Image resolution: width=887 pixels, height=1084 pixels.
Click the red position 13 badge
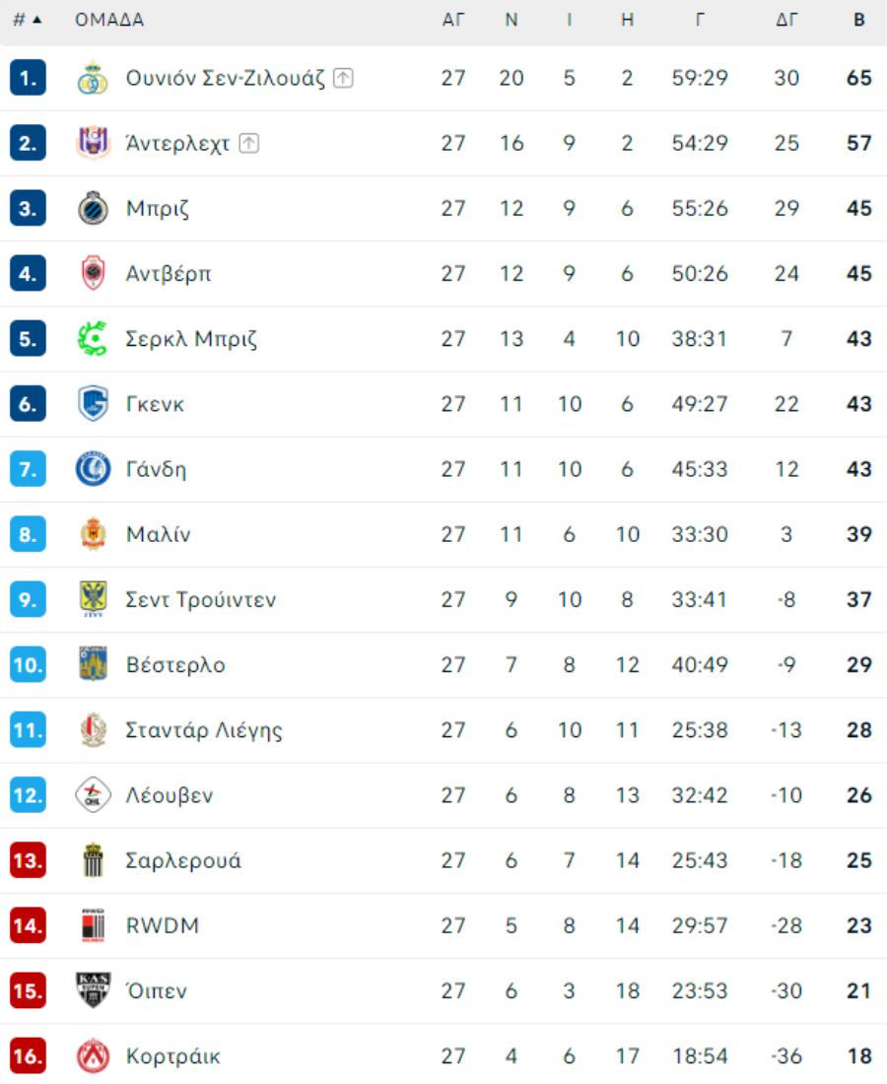(x=28, y=860)
